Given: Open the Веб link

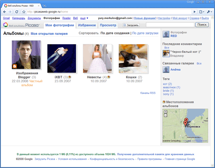Looking at the screenshot, I should pyautogui.click(x=75, y=18).
